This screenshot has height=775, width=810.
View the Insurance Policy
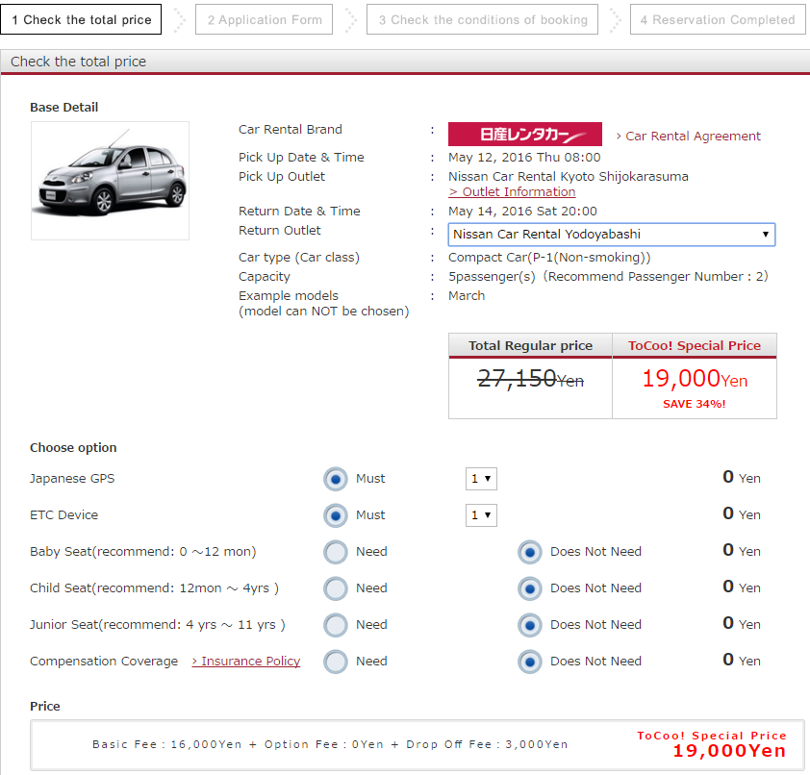click(245, 661)
